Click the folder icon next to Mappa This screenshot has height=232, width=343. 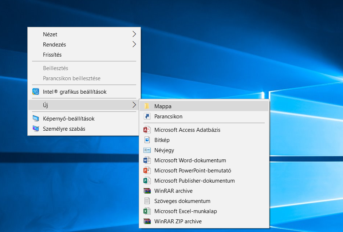point(147,106)
